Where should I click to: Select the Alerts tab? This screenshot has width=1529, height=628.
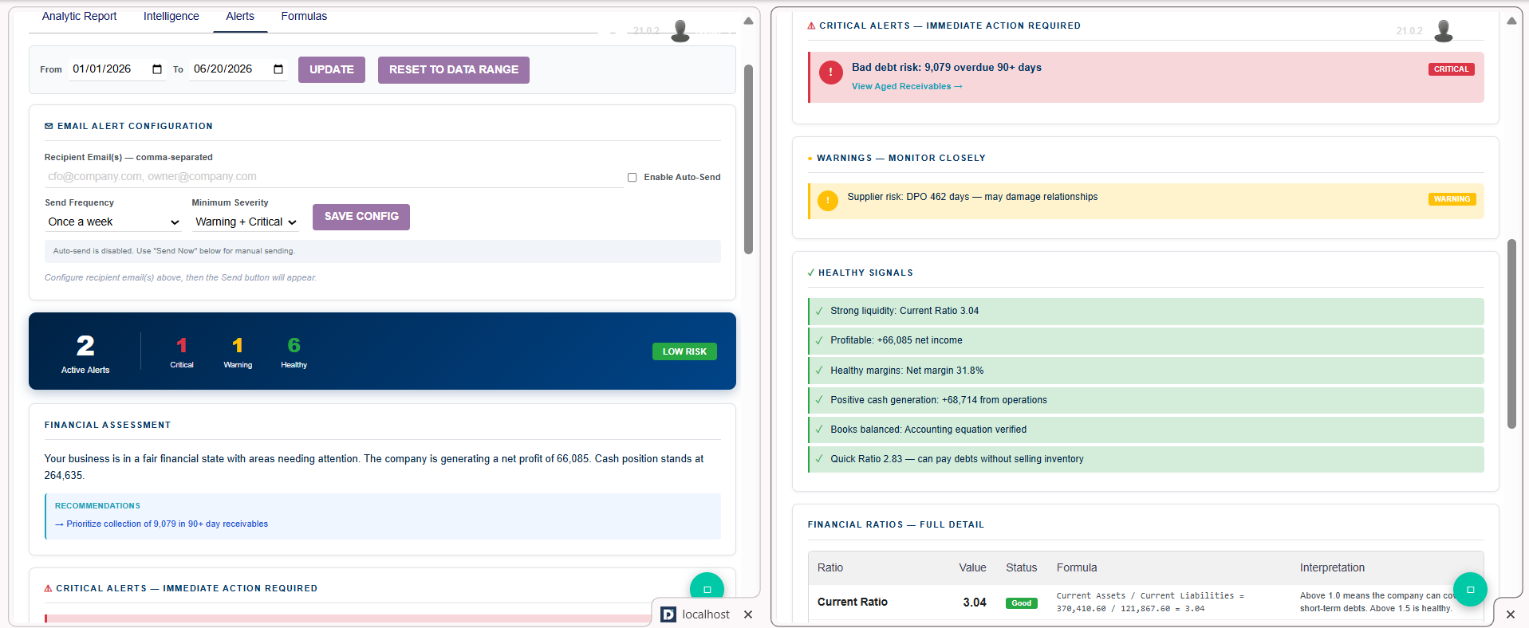240,16
